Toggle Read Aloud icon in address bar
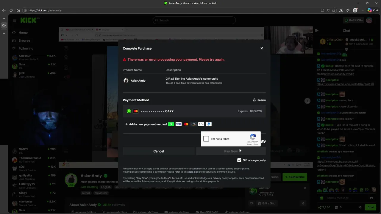The width and height of the screenshot is (381, 214). (328, 10)
